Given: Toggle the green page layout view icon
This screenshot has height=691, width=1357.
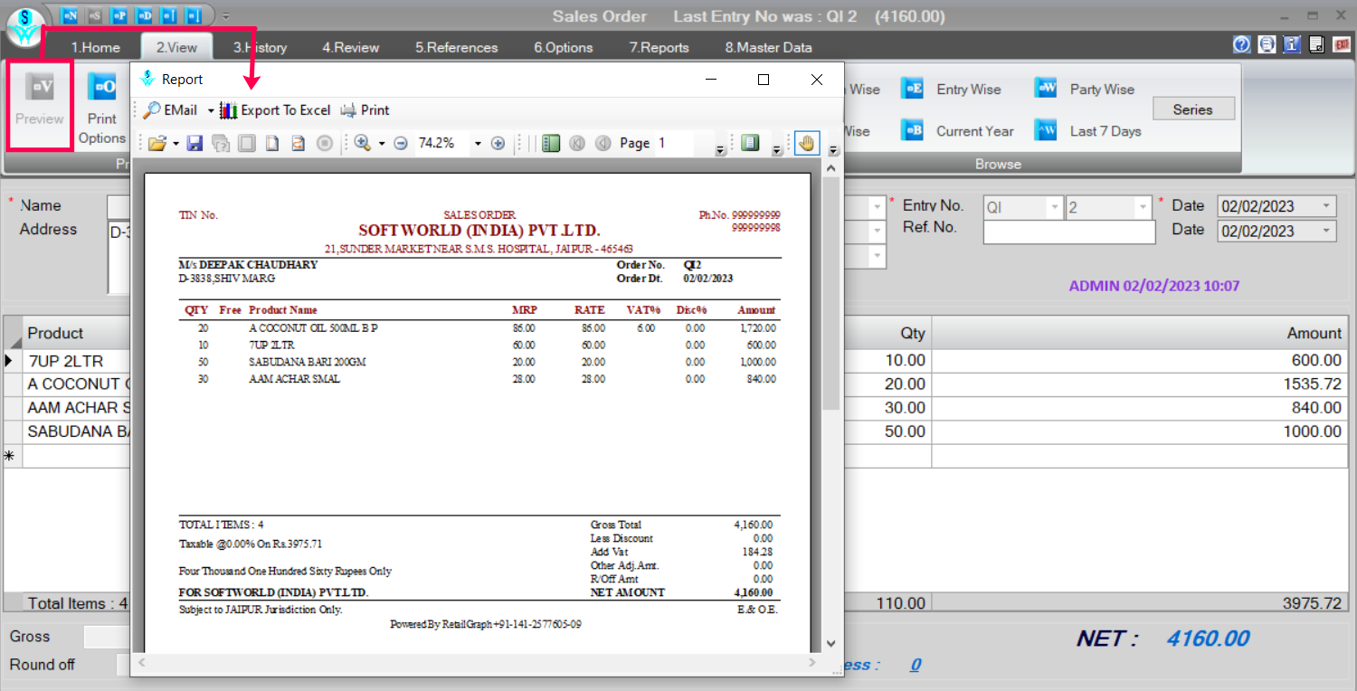Looking at the screenshot, I should pyautogui.click(x=750, y=143).
